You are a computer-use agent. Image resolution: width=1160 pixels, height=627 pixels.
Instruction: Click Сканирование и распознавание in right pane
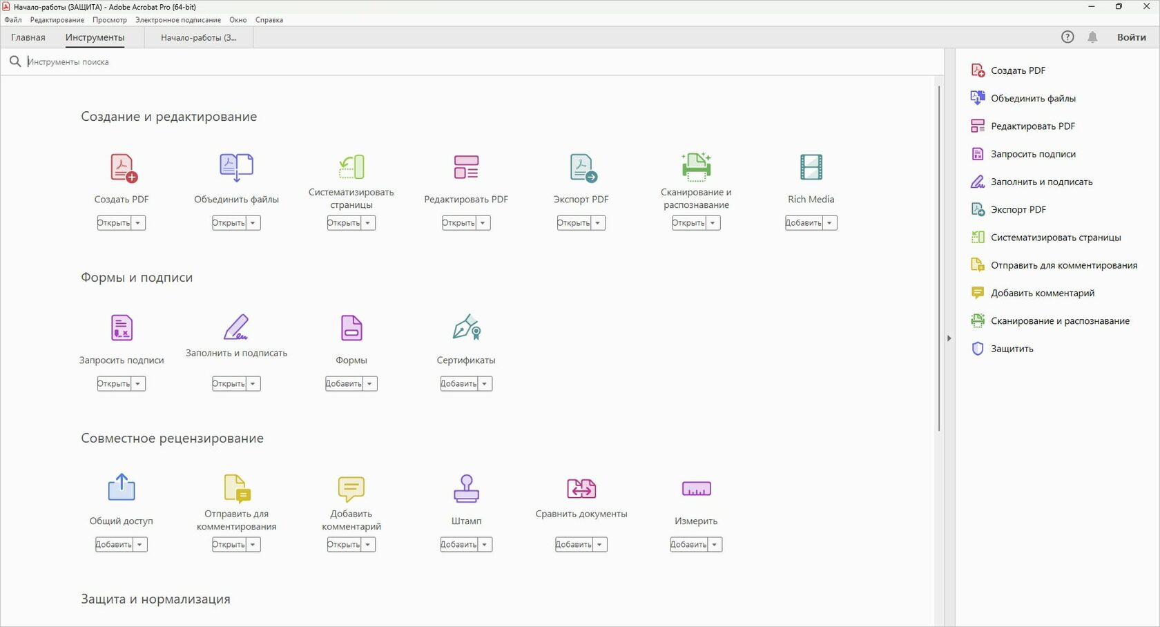click(1050, 321)
